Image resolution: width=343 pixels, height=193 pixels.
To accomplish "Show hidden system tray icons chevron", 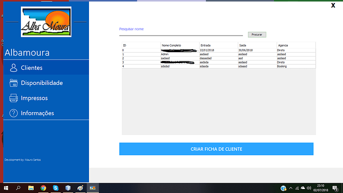I will 291,188.
